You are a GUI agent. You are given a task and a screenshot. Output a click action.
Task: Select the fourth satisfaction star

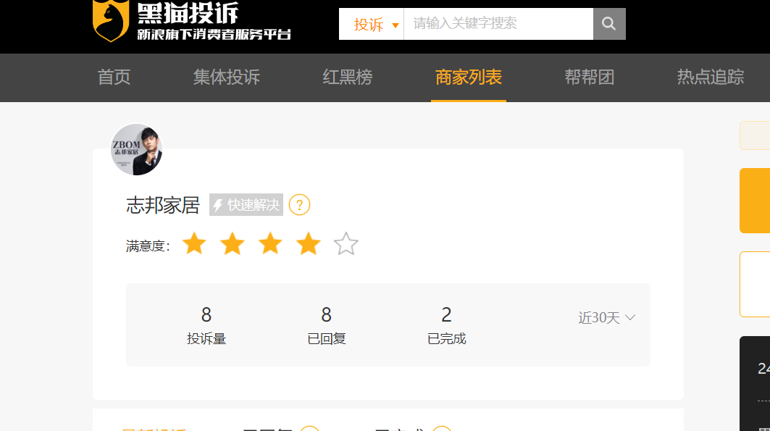(308, 244)
